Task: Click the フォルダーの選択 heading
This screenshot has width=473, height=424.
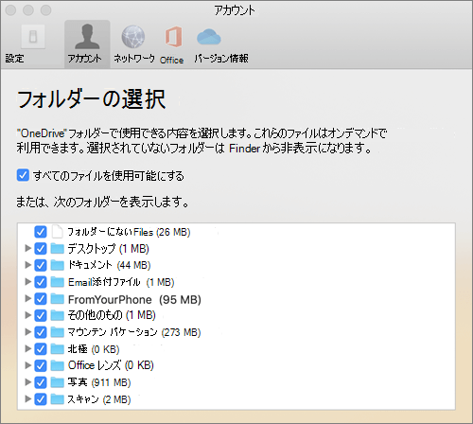Action: pos(92,99)
